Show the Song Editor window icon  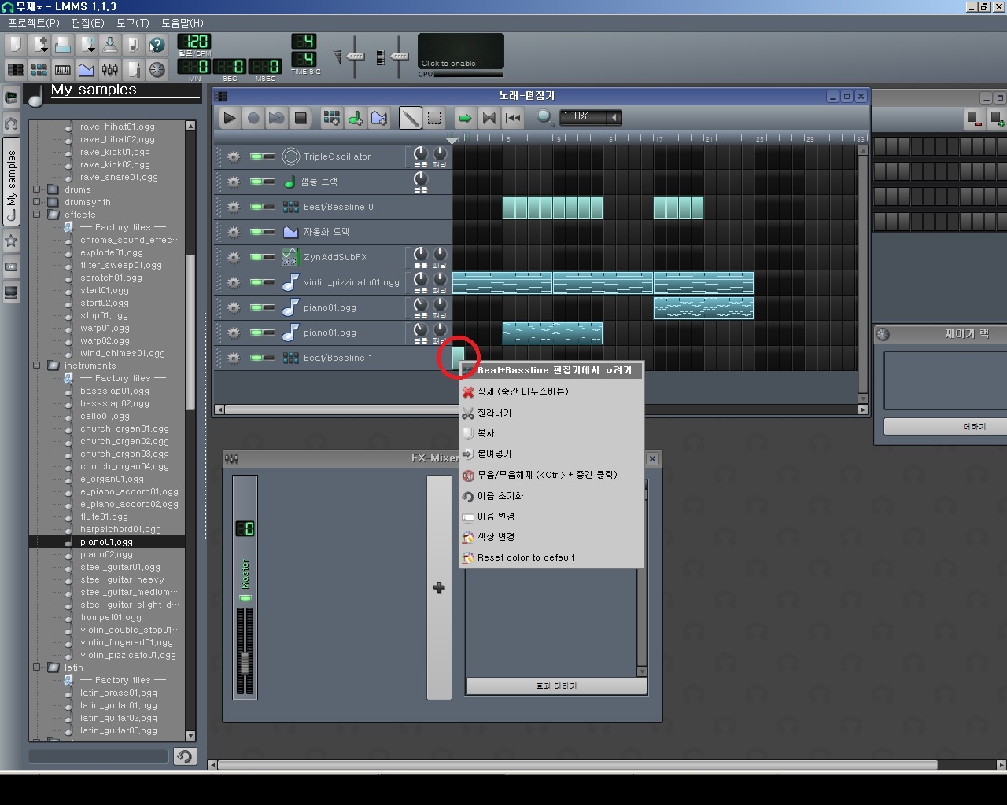pos(15,70)
